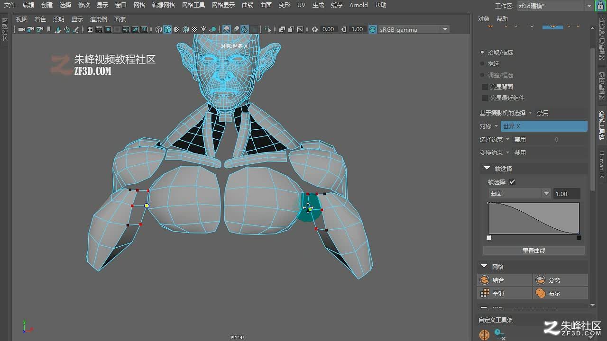Click the Separate (分离) mesh icon
Viewport: 607px width, 341px height.
[540, 280]
